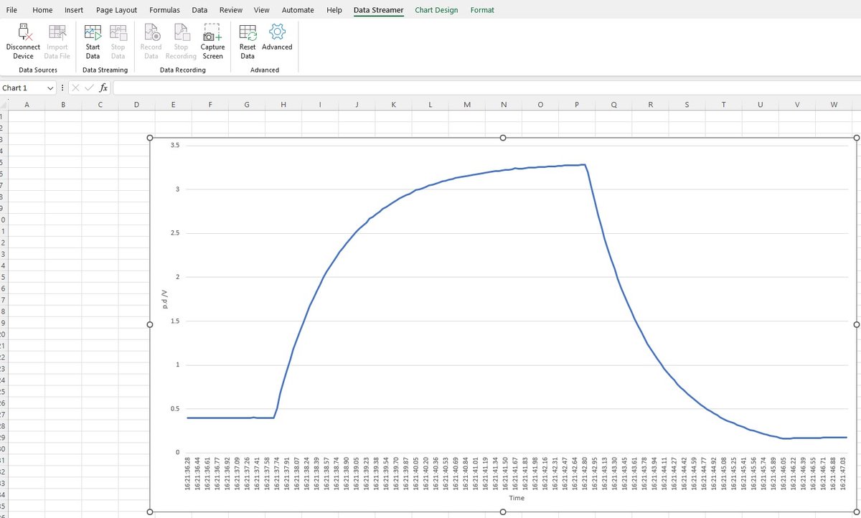Click the 16:21:36.28 time axis label
Screen dimensions: 861x518
tap(188, 473)
